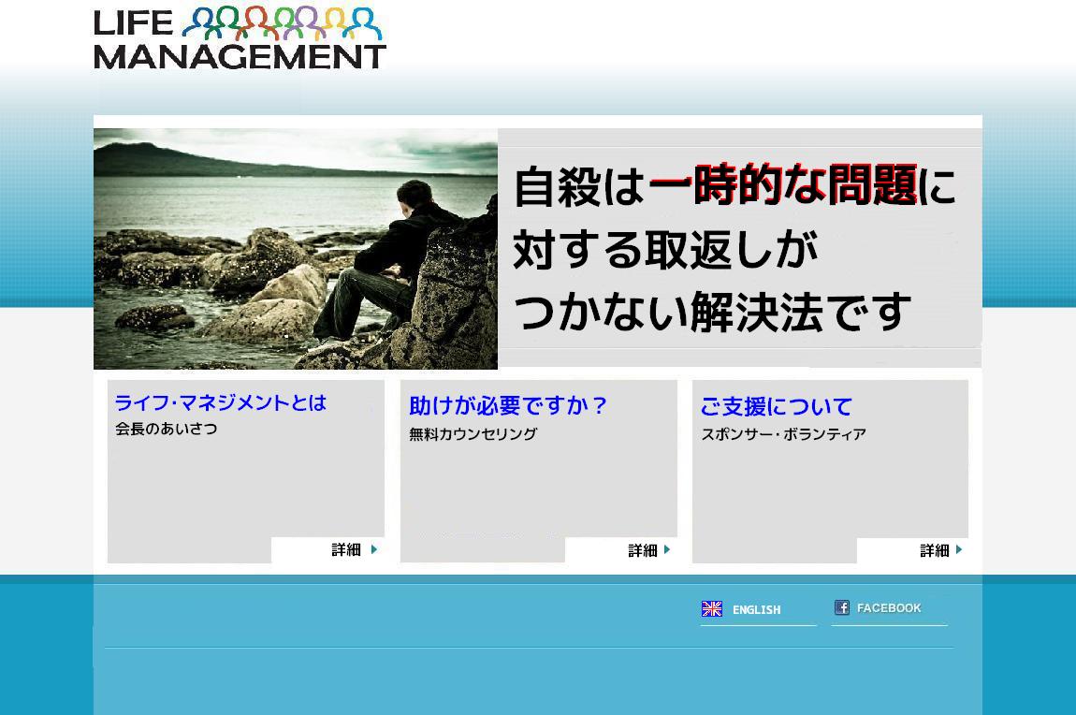Click the photo of the man on rocks
1076x715 pixels.
point(295,248)
